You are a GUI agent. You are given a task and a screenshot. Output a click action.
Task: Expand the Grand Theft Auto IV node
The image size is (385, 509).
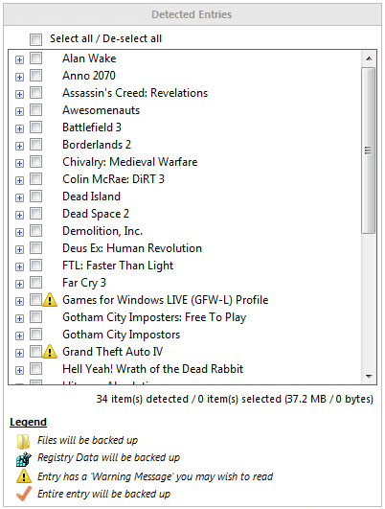click(20, 353)
